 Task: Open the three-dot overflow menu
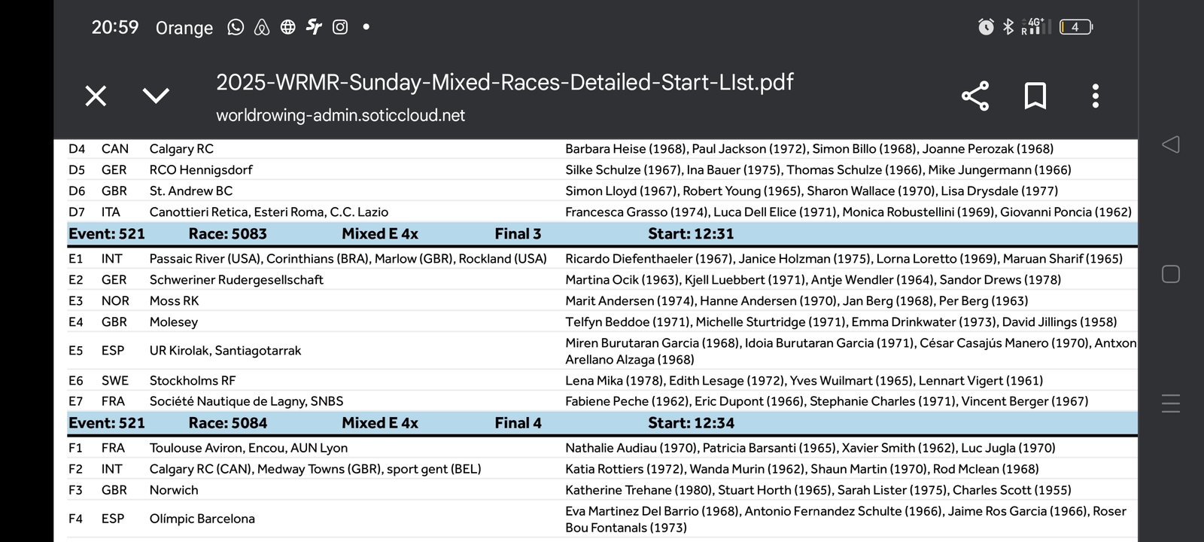[1095, 96]
